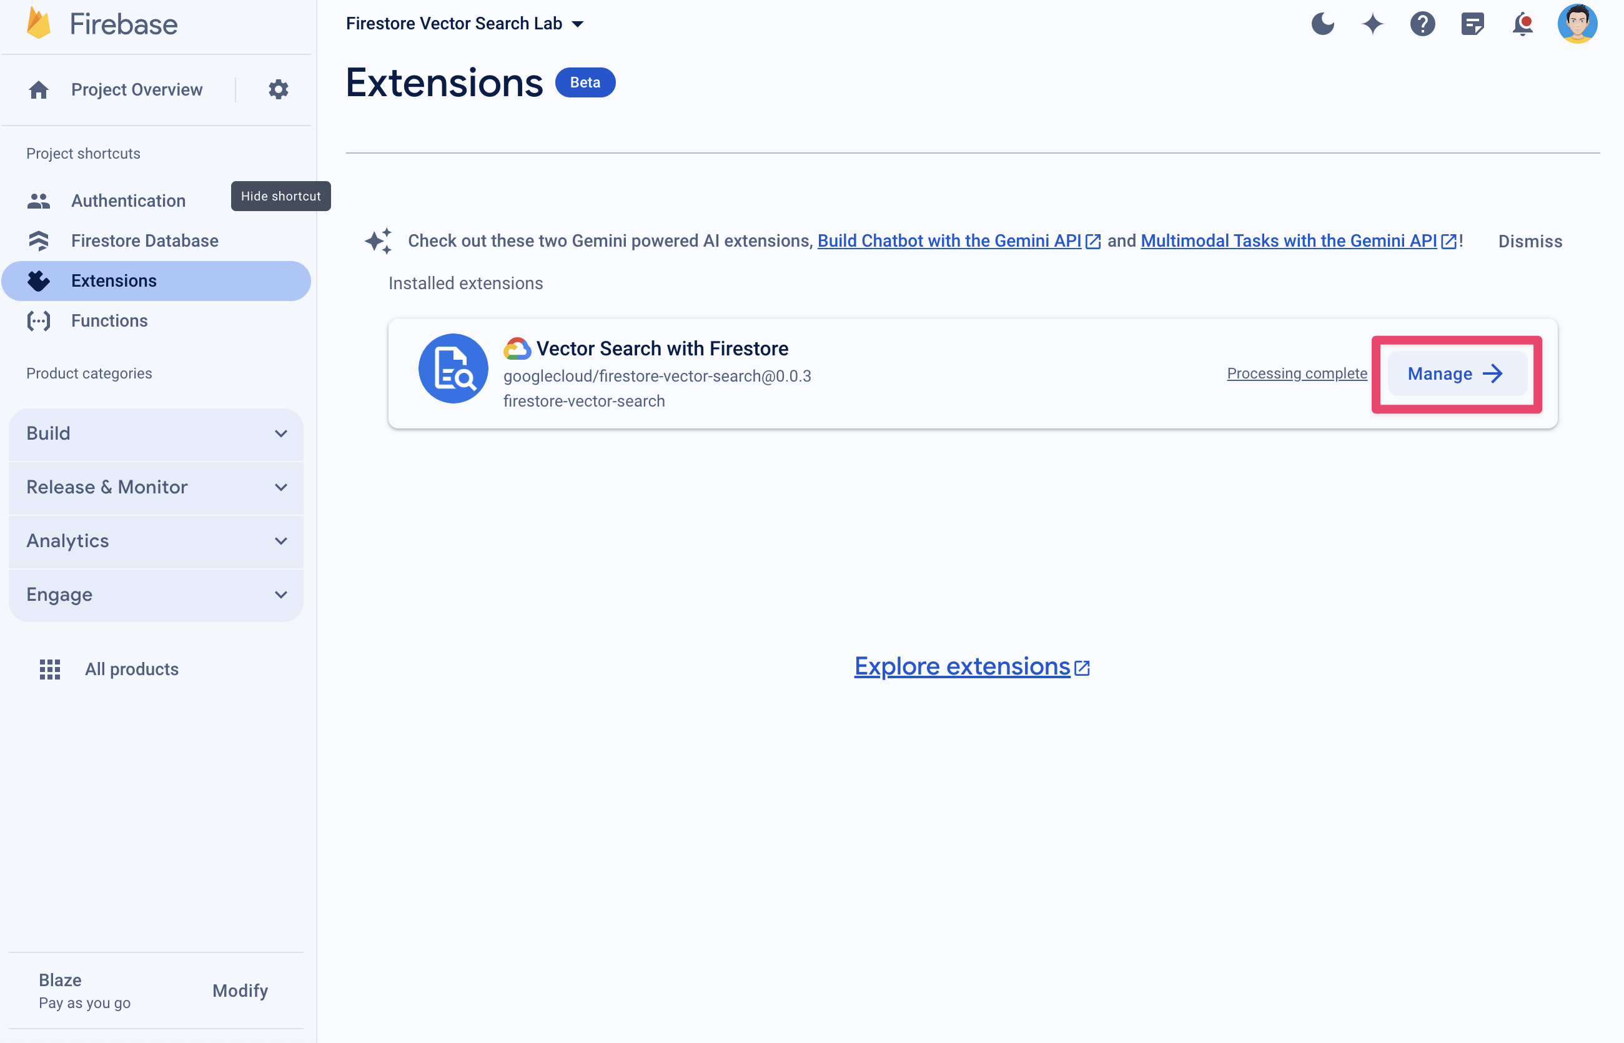Click the Firestore Database sidebar icon
This screenshot has height=1043, width=1624.
pos(39,240)
